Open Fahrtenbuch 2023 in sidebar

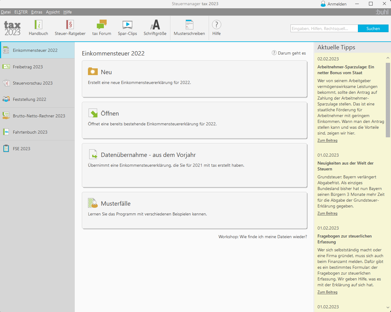click(30, 132)
